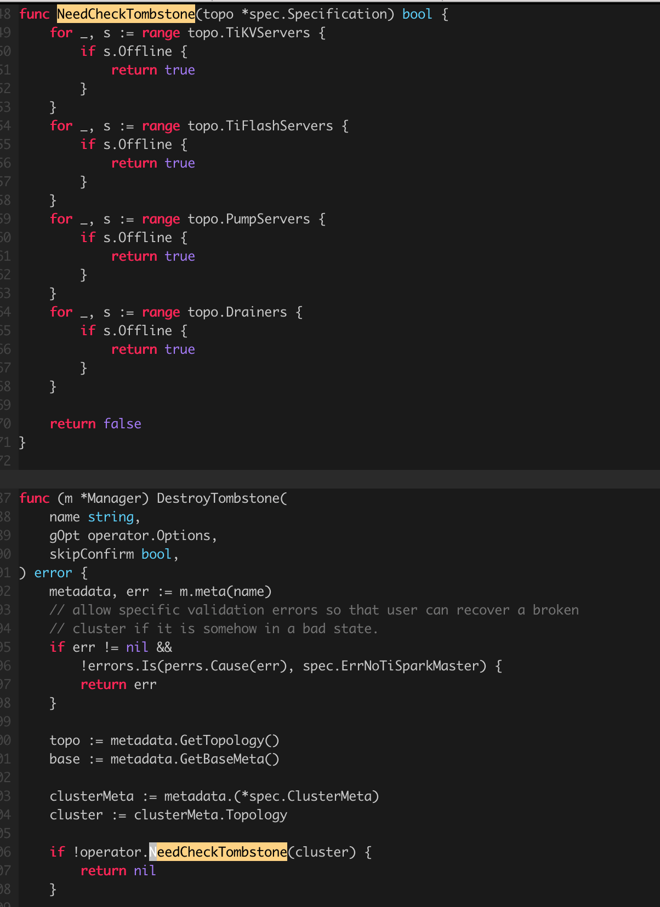The height and width of the screenshot is (907, 660).
Task: Click 'bool' return type of NeedCheckTombstone
Action: (x=418, y=14)
